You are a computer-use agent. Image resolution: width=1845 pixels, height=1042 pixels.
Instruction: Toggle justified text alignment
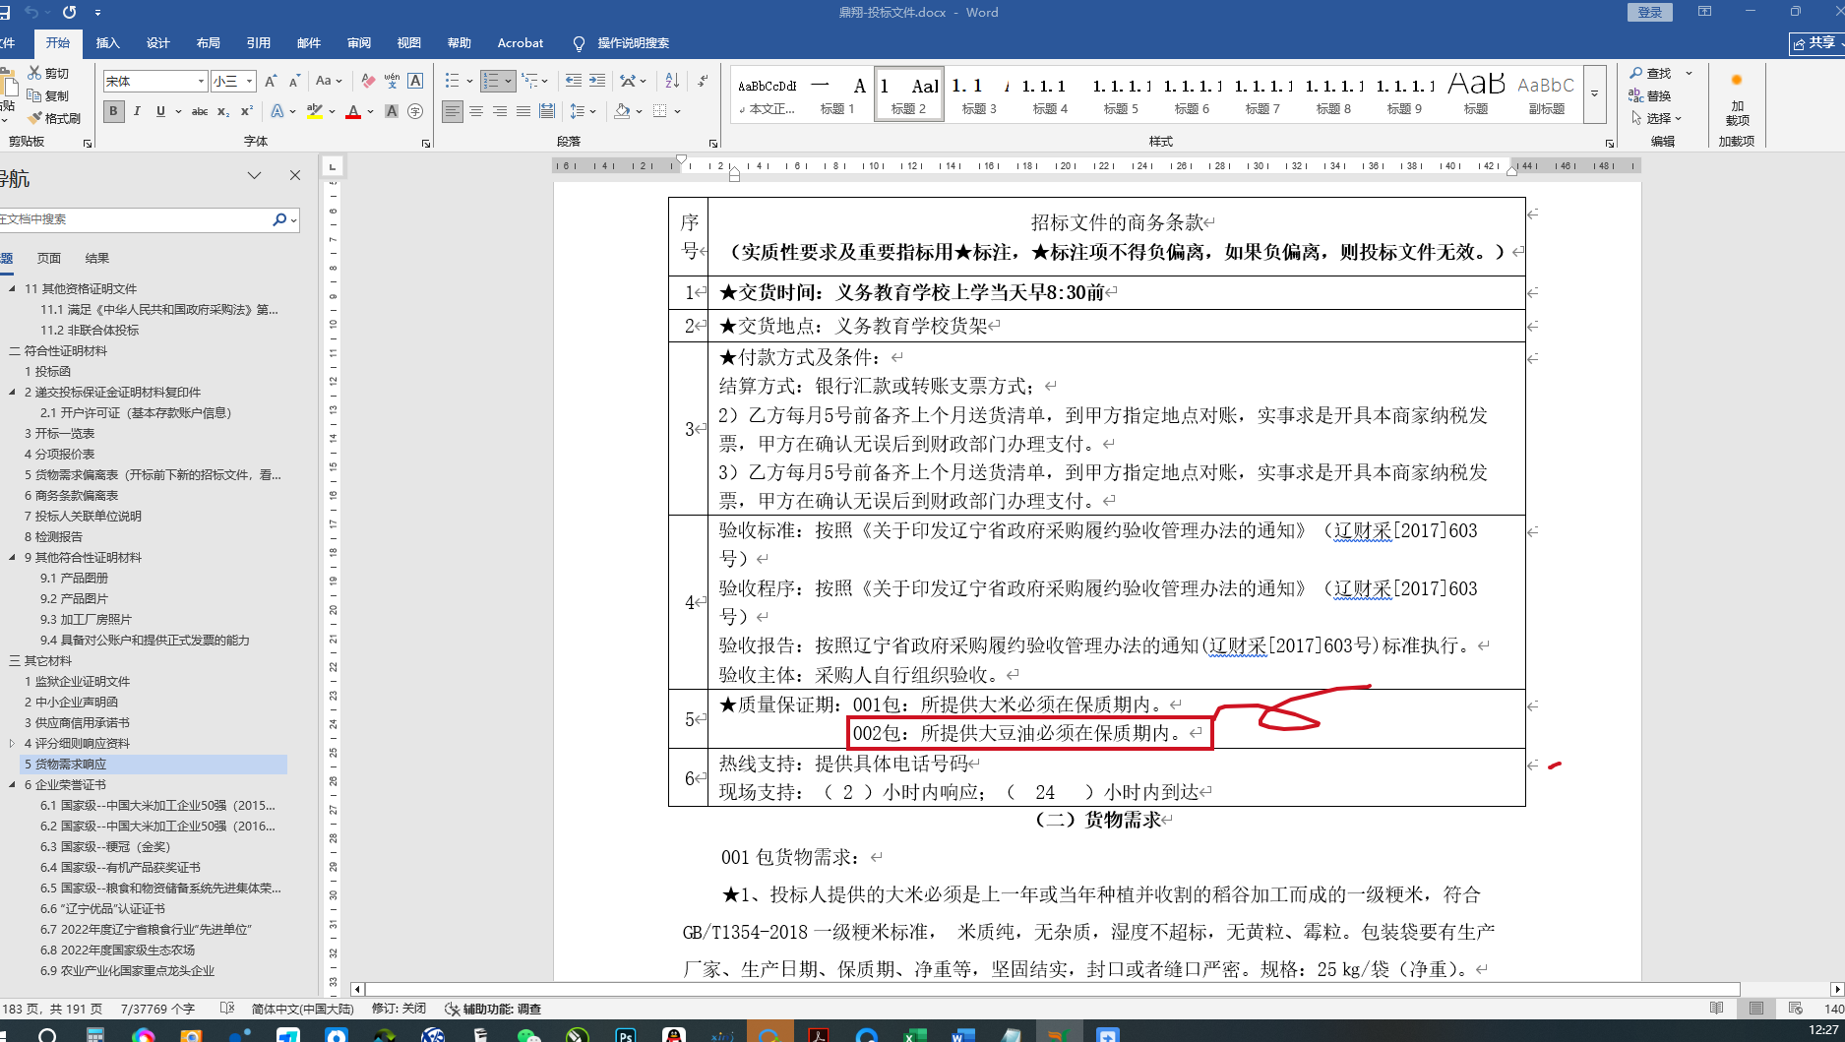click(523, 111)
